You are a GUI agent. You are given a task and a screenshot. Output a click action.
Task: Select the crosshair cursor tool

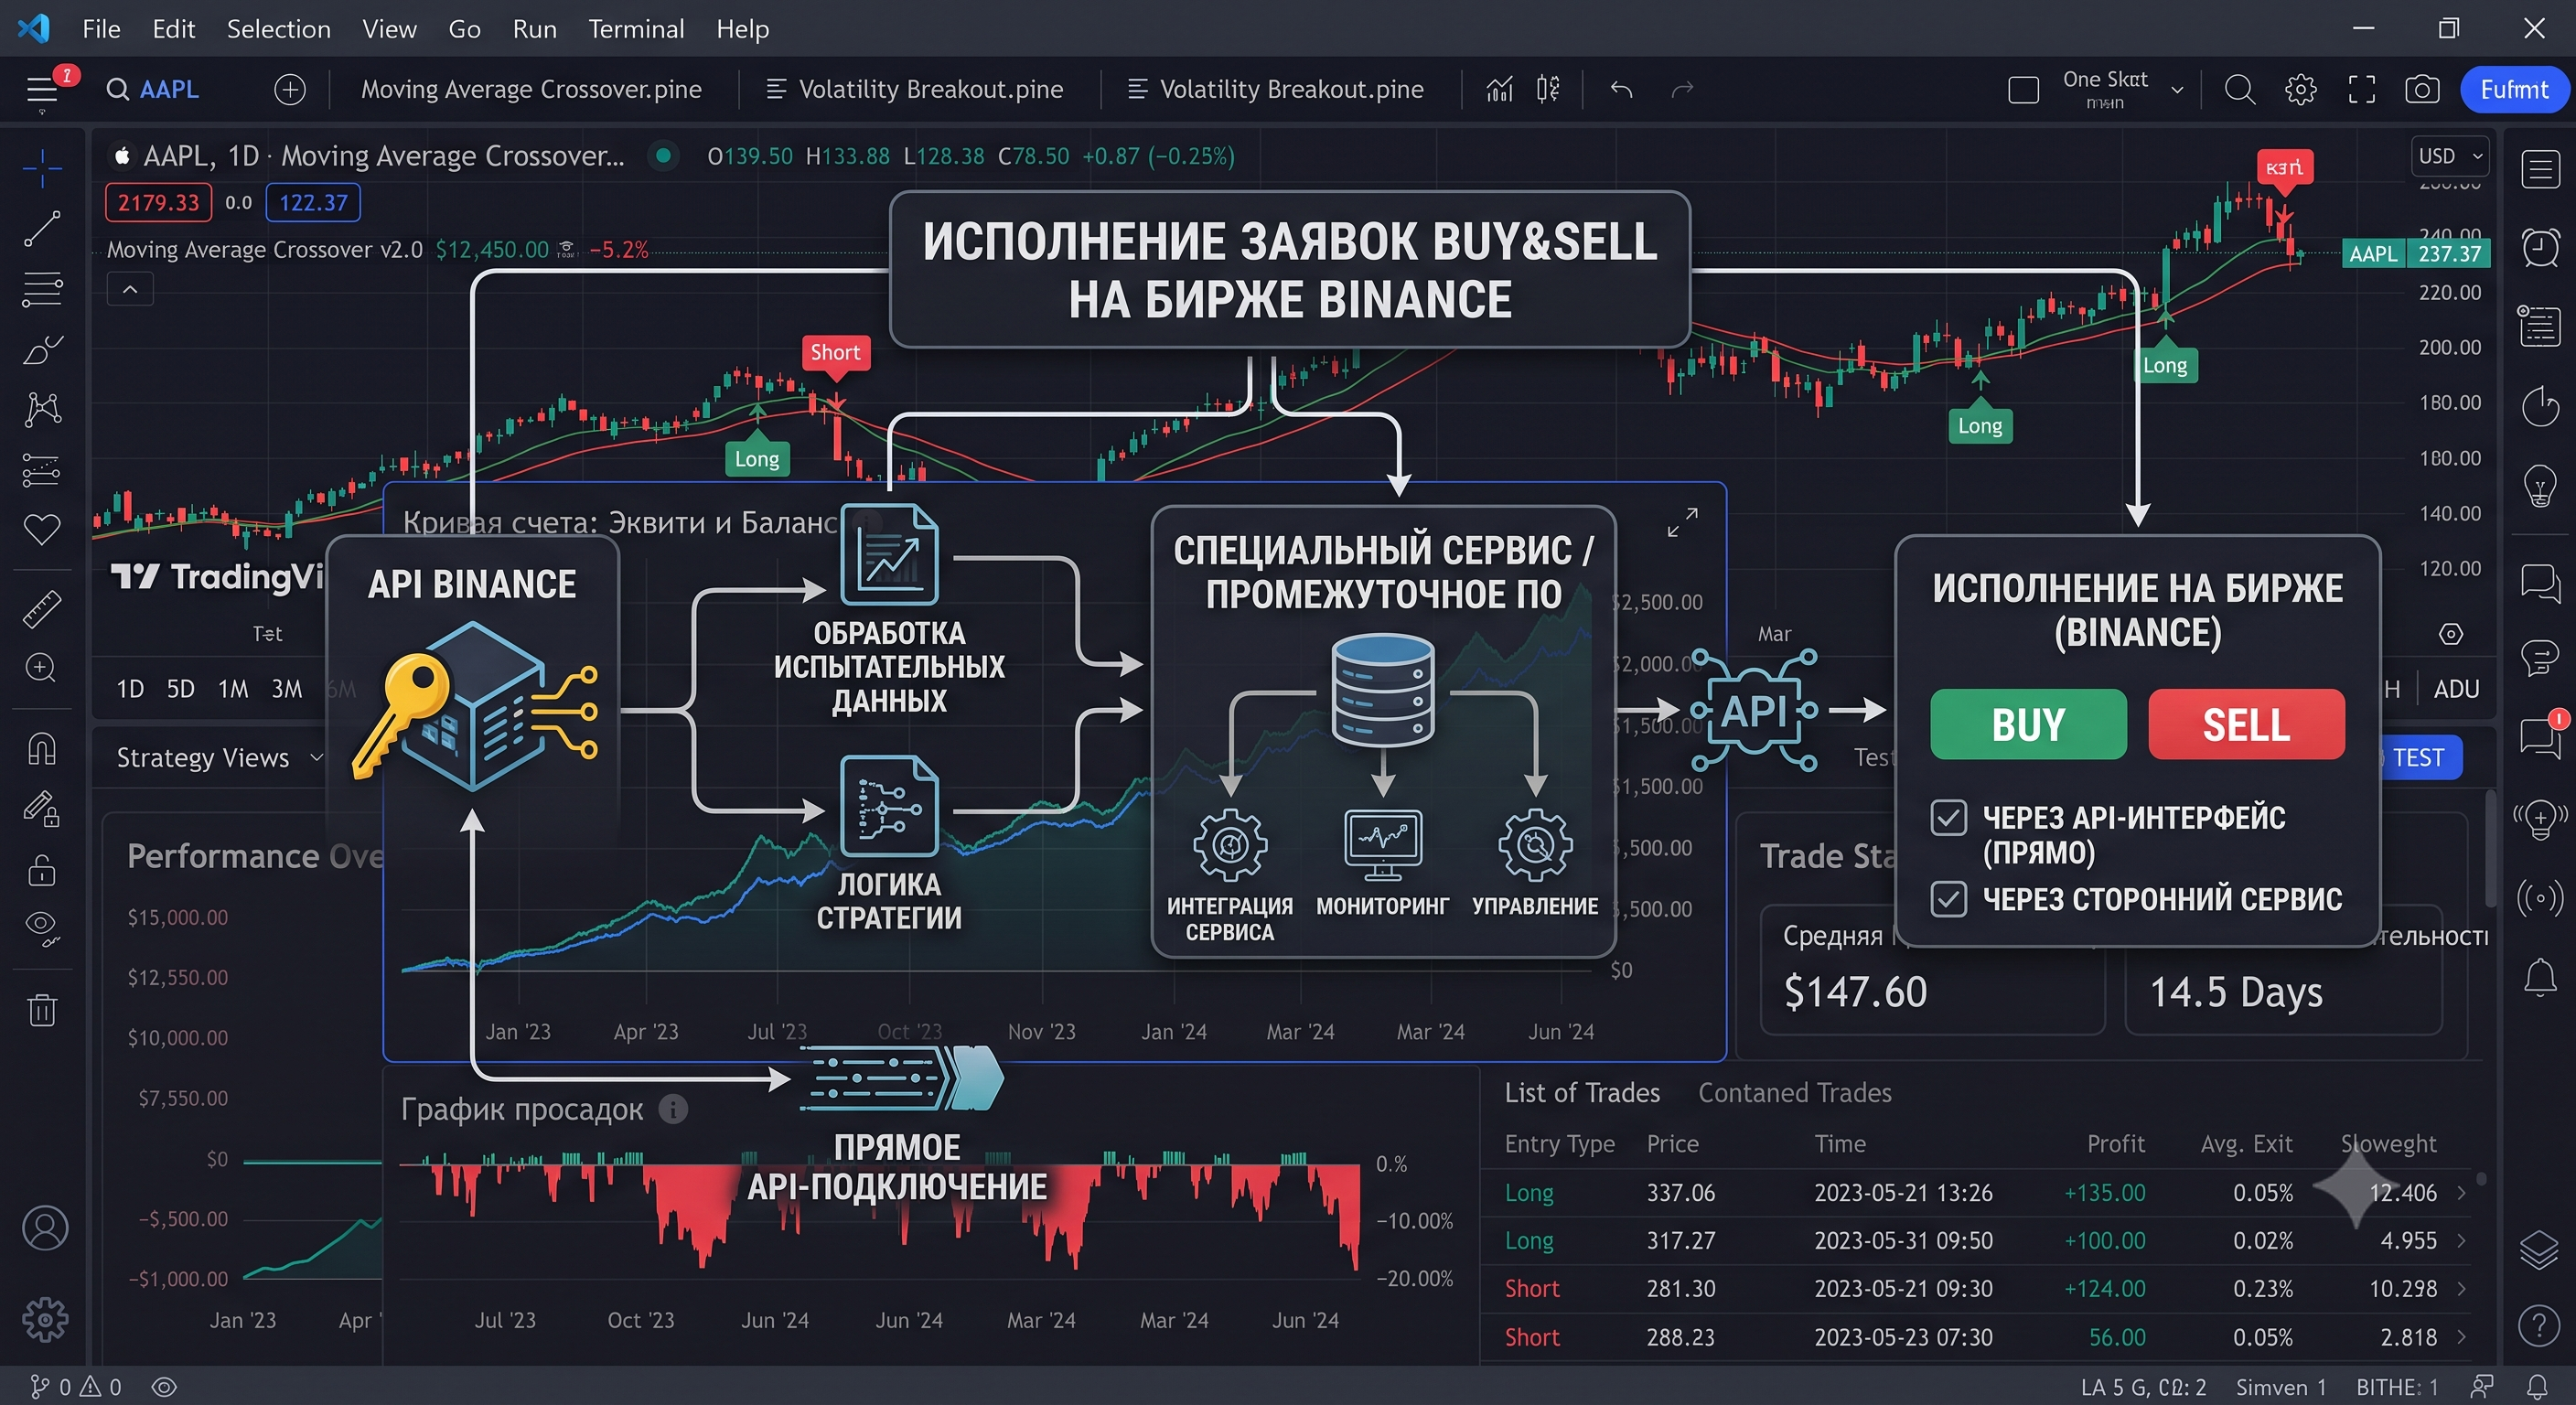point(42,168)
